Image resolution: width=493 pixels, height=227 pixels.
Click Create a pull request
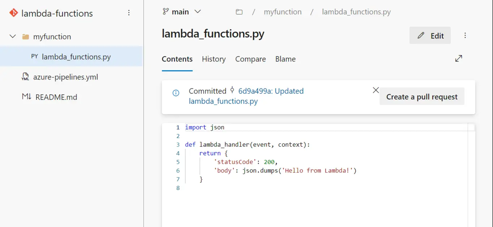(422, 97)
